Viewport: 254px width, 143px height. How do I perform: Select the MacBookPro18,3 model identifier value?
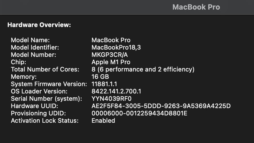[116, 47]
